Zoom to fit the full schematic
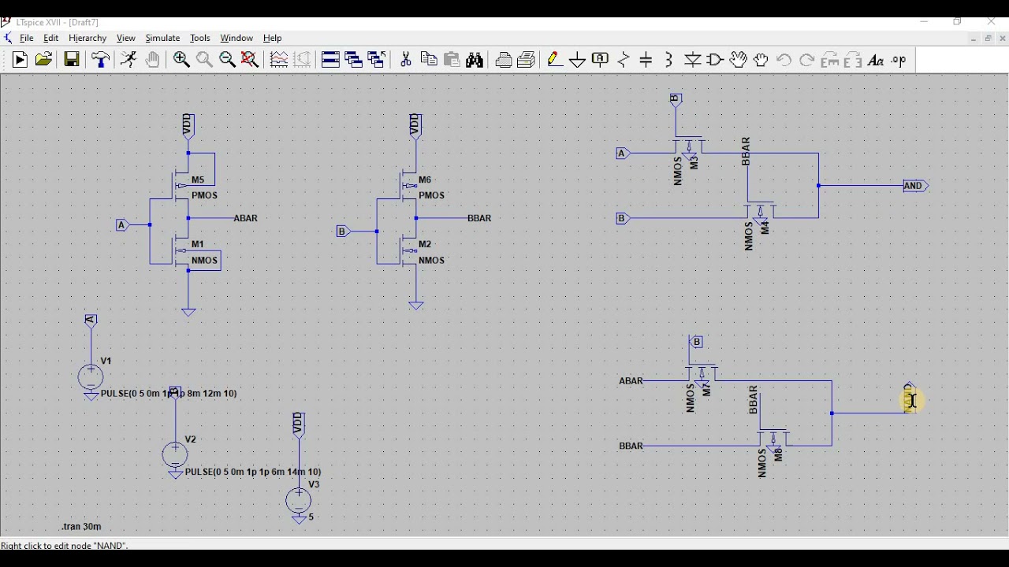Viewport: 1009px width, 567px height. pos(251,60)
